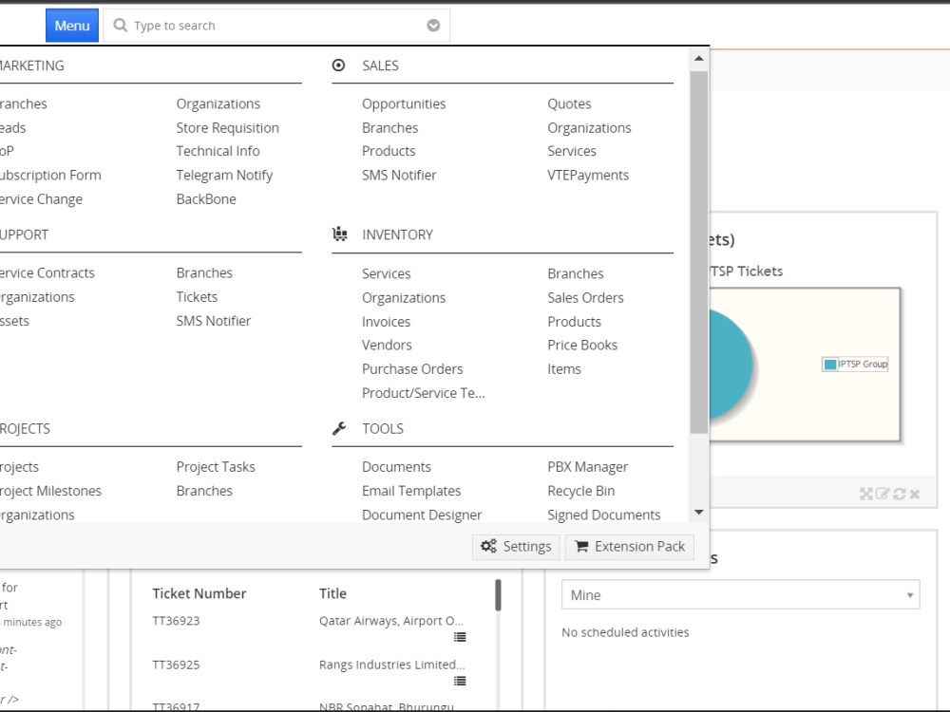Open Signed Documents under Tools
Viewport: 950px width, 712px height.
tap(603, 515)
